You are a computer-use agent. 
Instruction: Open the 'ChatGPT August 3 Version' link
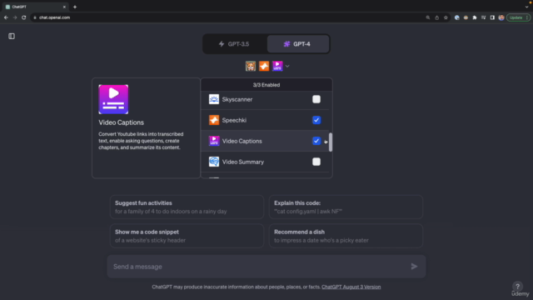pyautogui.click(x=351, y=287)
